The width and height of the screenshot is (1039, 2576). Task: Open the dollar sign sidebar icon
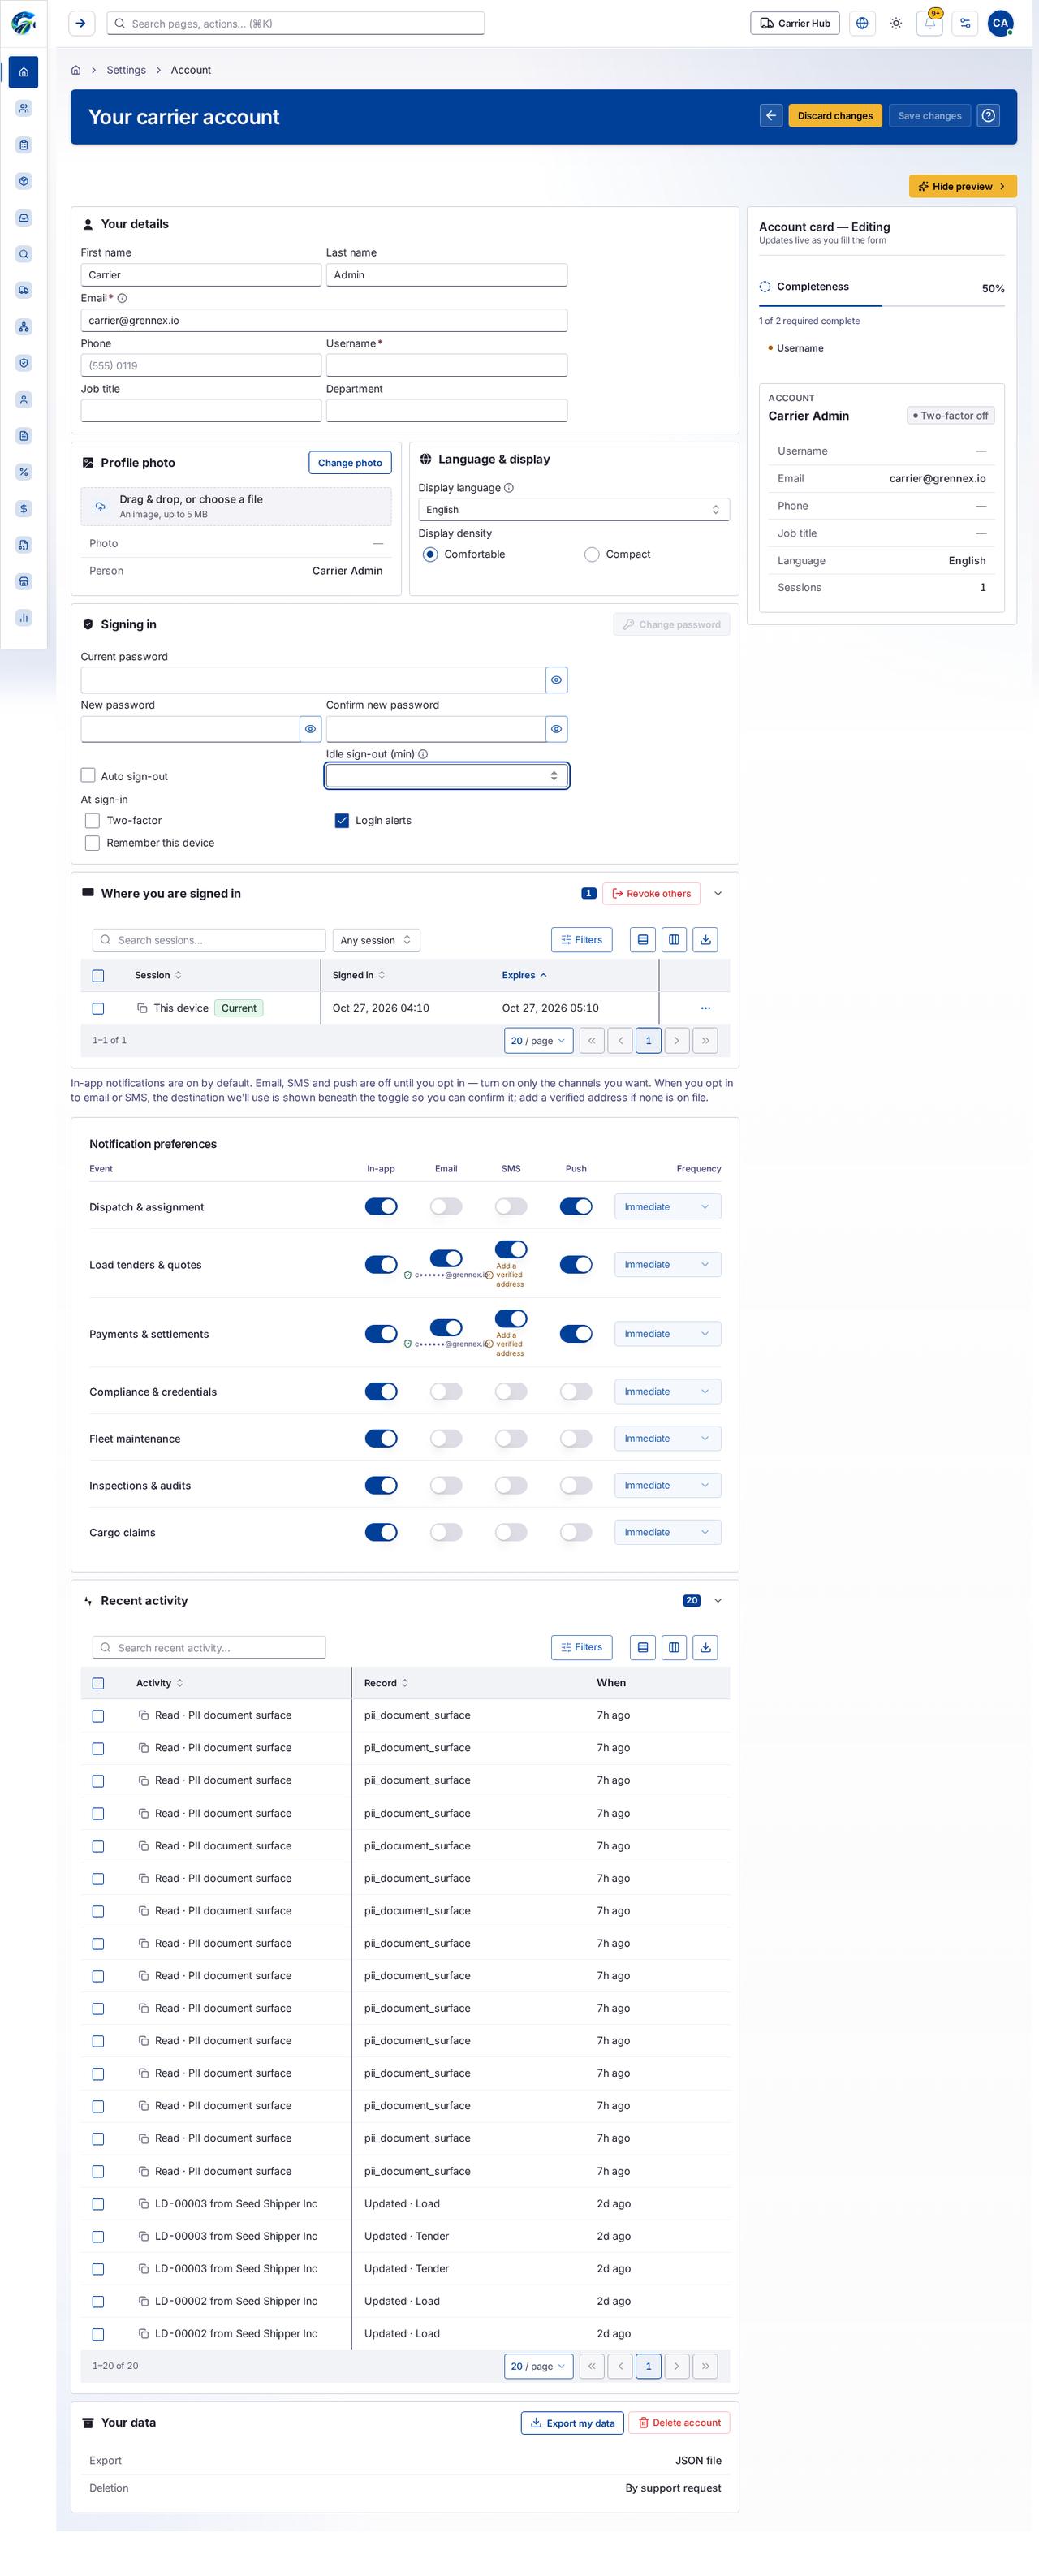tap(24, 508)
